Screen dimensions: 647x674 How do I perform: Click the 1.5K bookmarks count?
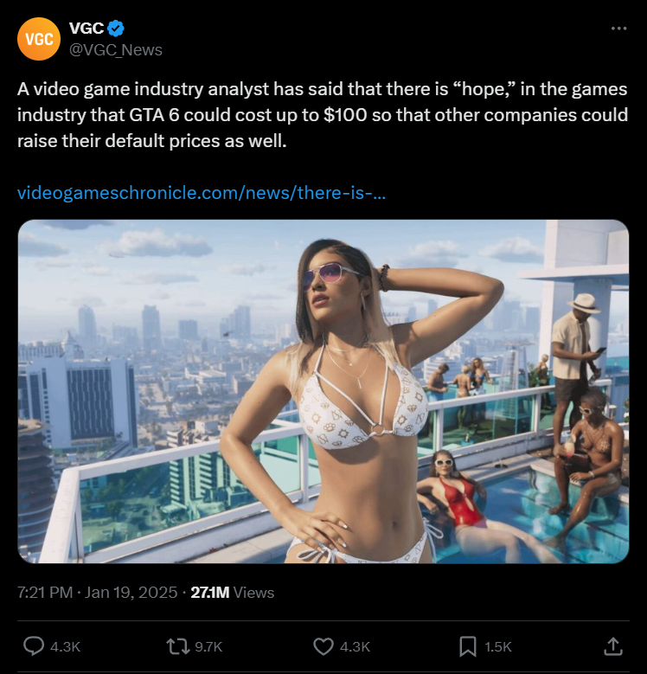(x=498, y=646)
